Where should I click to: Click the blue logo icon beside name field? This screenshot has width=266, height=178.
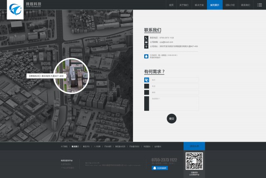click(x=147, y=80)
